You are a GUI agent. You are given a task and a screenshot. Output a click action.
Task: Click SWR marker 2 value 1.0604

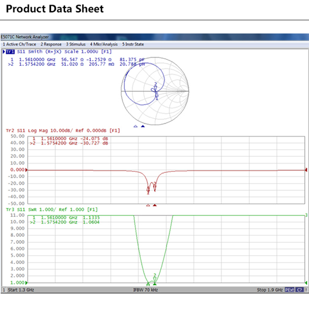(91, 222)
